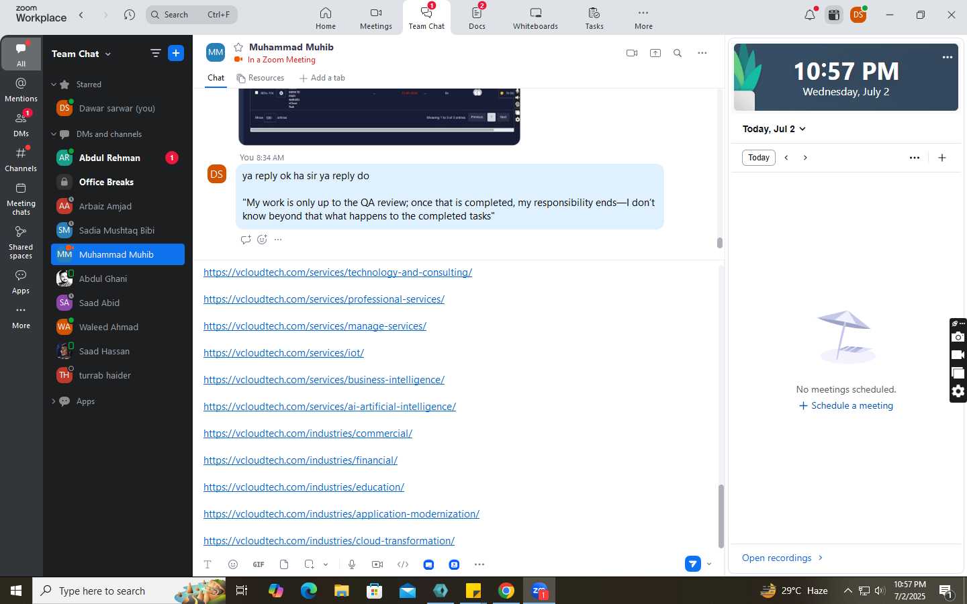Go to the next calendar day

[x=805, y=158]
